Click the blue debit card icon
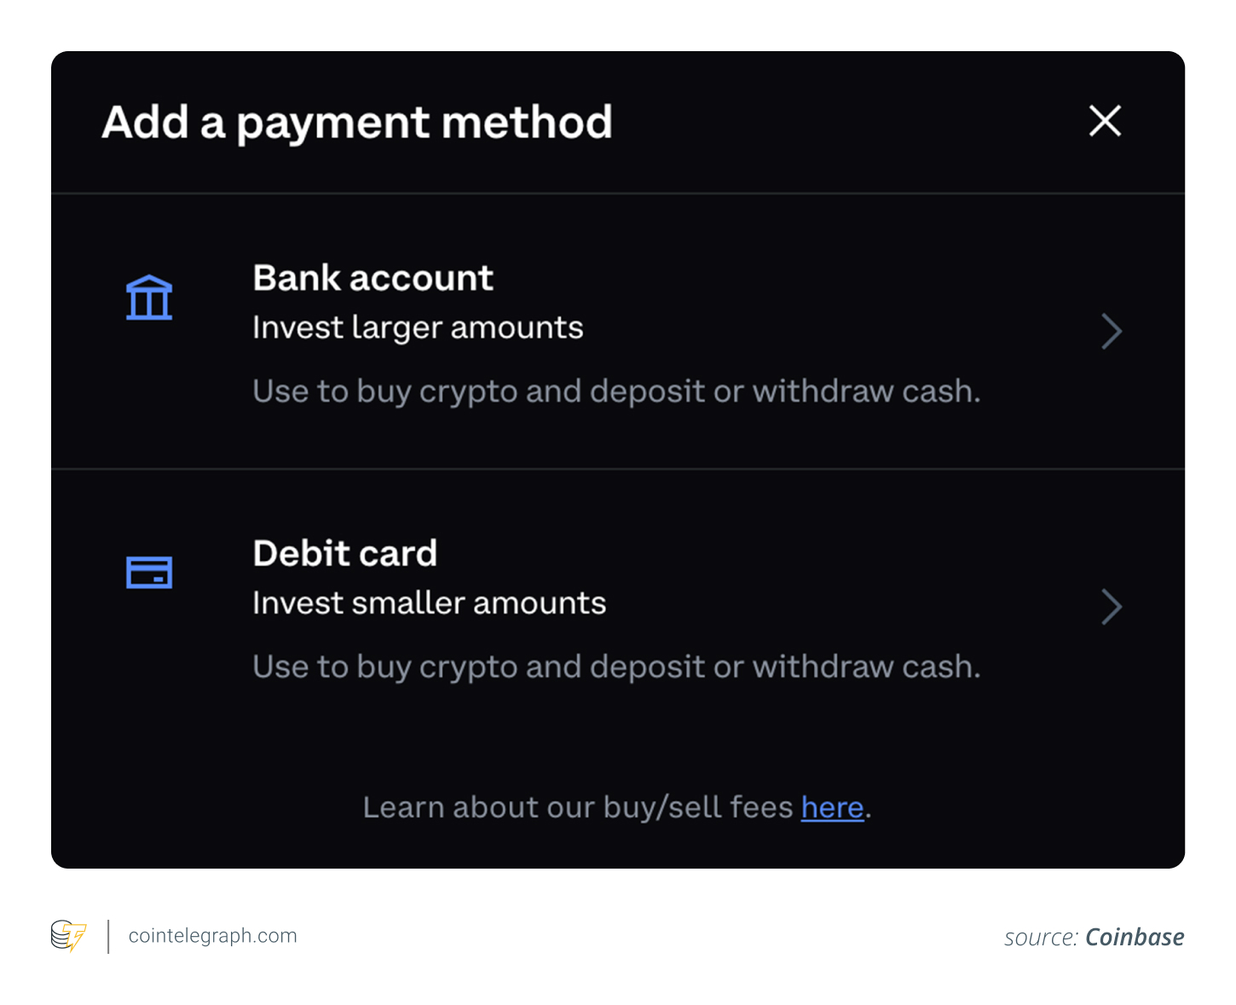Image resolution: width=1236 pixels, height=1005 pixels. tap(149, 572)
